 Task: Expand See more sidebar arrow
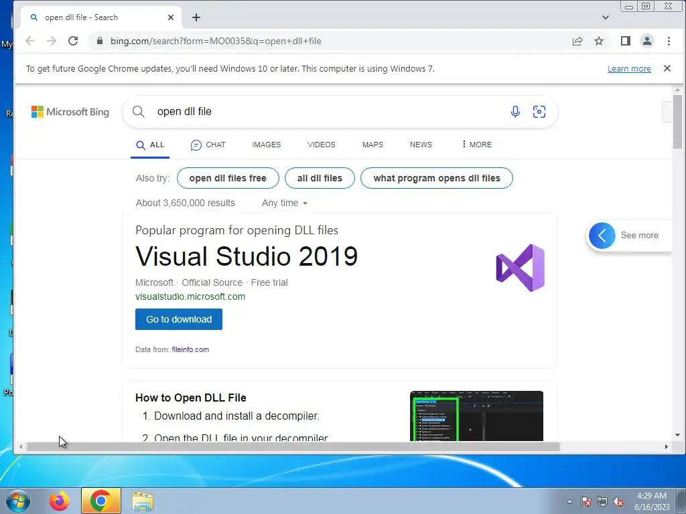coord(602,236)
